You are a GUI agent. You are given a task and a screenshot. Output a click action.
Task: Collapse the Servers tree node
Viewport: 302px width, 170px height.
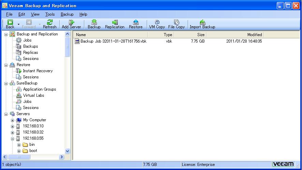[x=6, y=114]
